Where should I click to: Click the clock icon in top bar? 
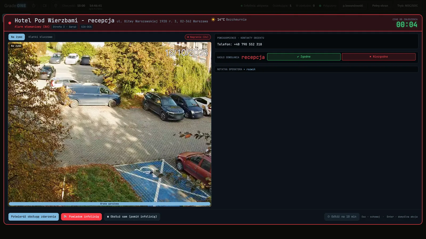pos(34,6)
